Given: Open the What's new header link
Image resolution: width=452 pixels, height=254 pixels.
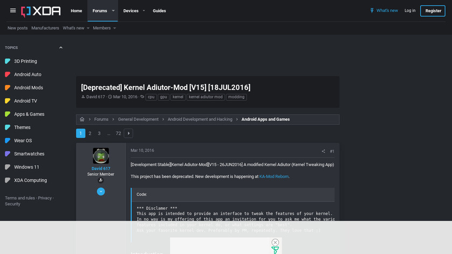Looking at the screenshot, I should coord(387,10).
